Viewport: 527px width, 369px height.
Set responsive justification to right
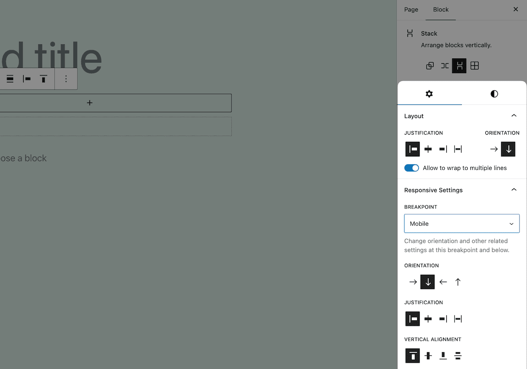pyautogui.click(x=443, y=319)
